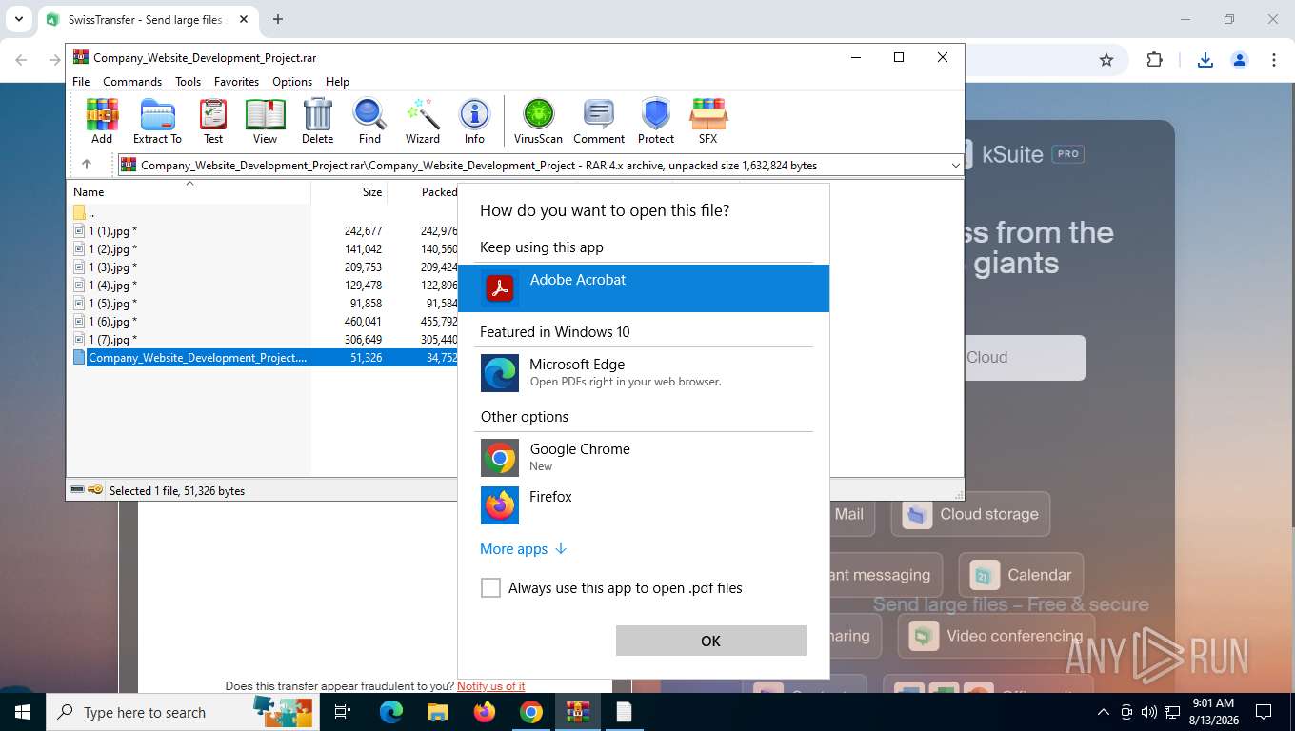1295x731 pixels.
Task: Sort by Size column header
Action: (349, 191)
